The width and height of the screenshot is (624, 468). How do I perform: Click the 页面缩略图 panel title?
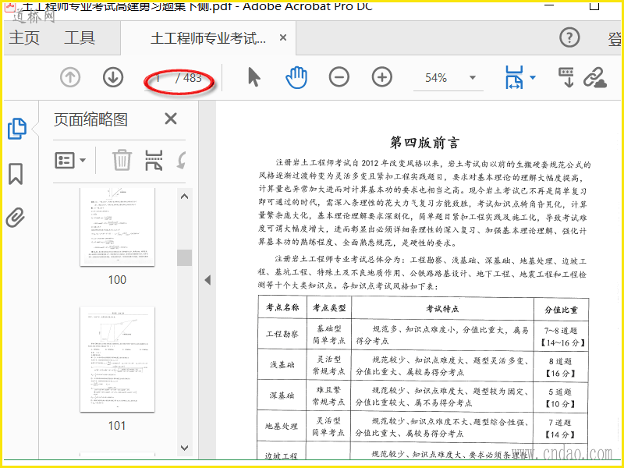click(x=90, y=119)
